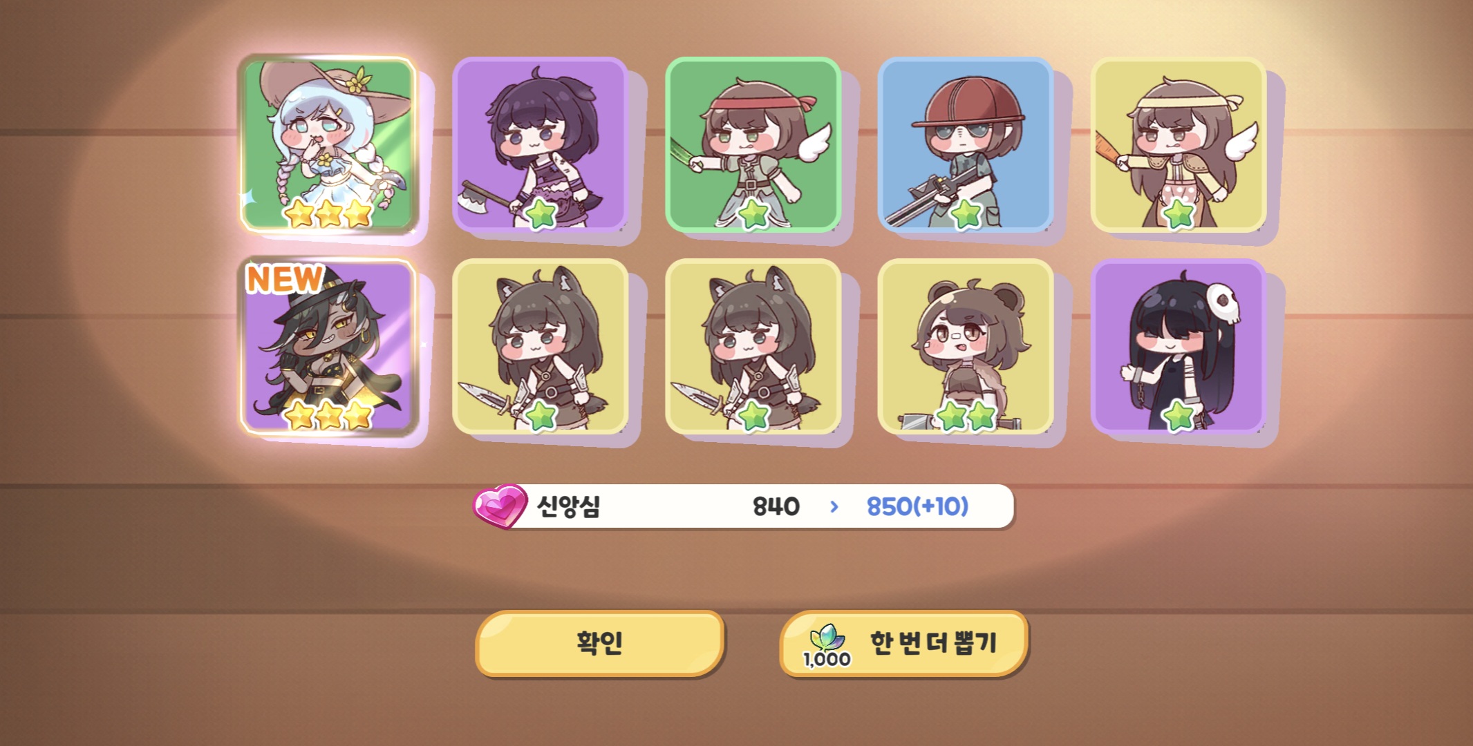The image size is (1473, 746).
Task: Click the pink heart gem icon
Action: (x=500, y=506)
